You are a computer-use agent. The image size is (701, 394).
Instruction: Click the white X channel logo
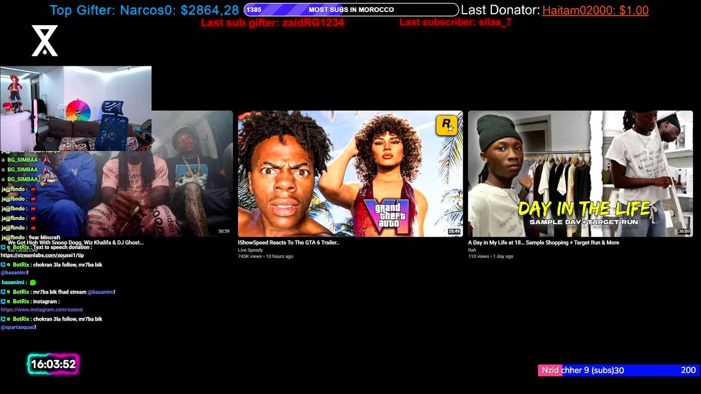click(x=44, y=40)
